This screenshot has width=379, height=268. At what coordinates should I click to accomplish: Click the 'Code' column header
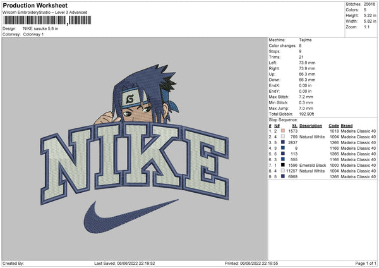[x=334, y=126]
